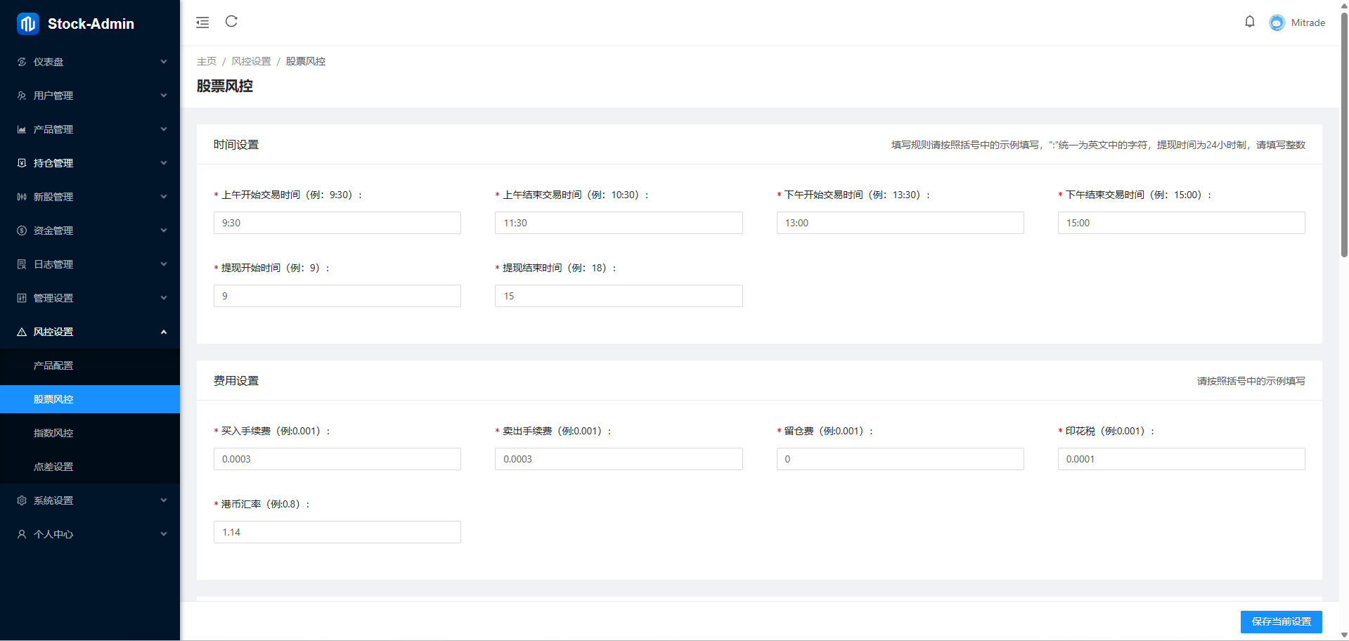Screen dimensions: 1349x641
Task: Click the Stock-Admin logo icon
Action: pos(28,24)
